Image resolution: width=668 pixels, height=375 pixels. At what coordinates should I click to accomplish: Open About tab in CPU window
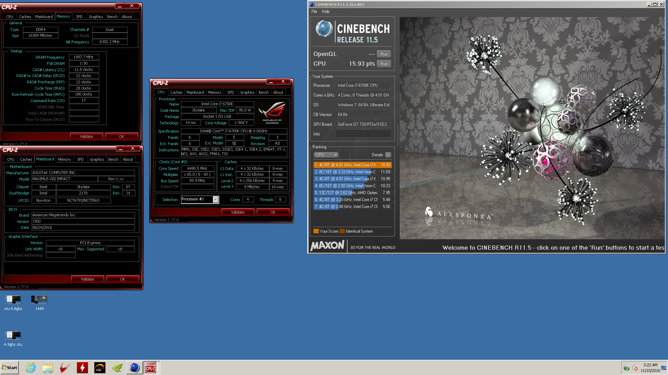(x=278, y=92)
